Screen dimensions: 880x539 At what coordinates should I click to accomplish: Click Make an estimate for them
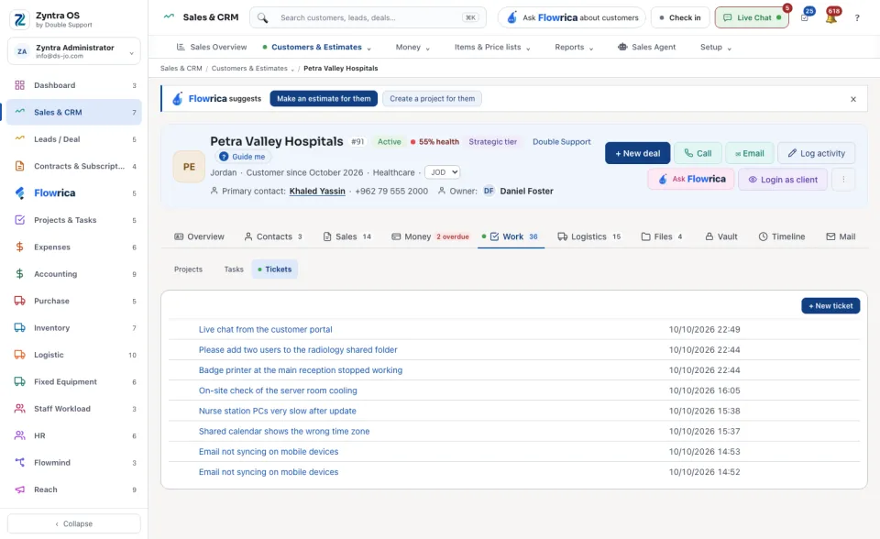point(324,99)
